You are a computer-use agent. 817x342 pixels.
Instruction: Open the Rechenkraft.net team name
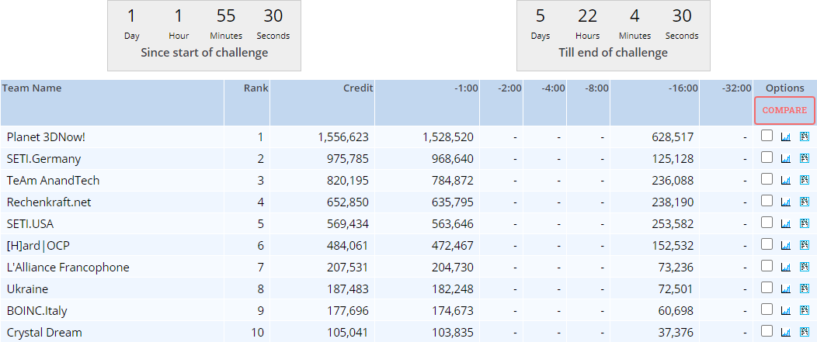click(x=49, y=202)
